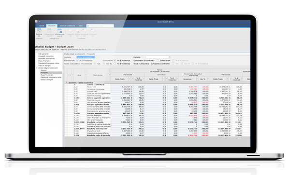Viewport: 290px width, 175px height.
Task: Click the Informazioni voce ribbon icon
Action: (x=59, y=31)
